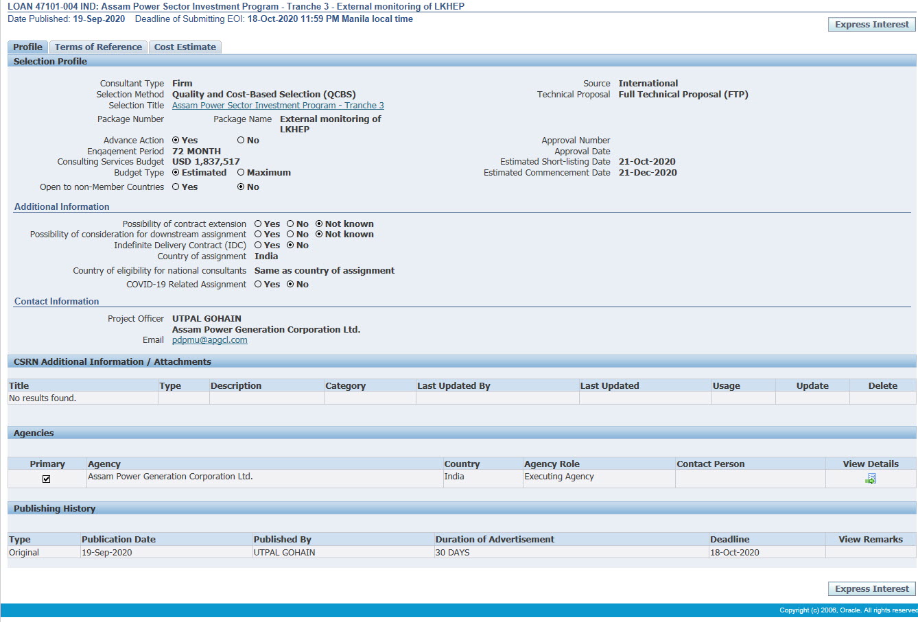
Task: Click the bottom Express Interest button
Action: pyautogui.click(x=871, y=588)
